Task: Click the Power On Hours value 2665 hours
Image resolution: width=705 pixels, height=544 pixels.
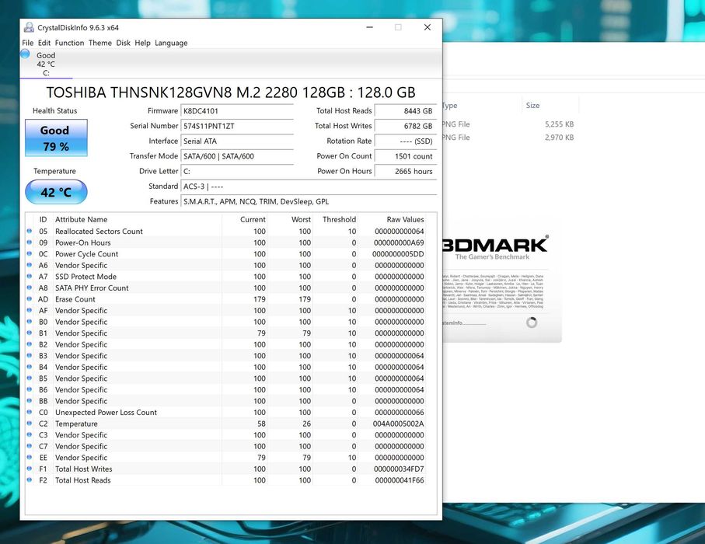Action: (406, 171)
